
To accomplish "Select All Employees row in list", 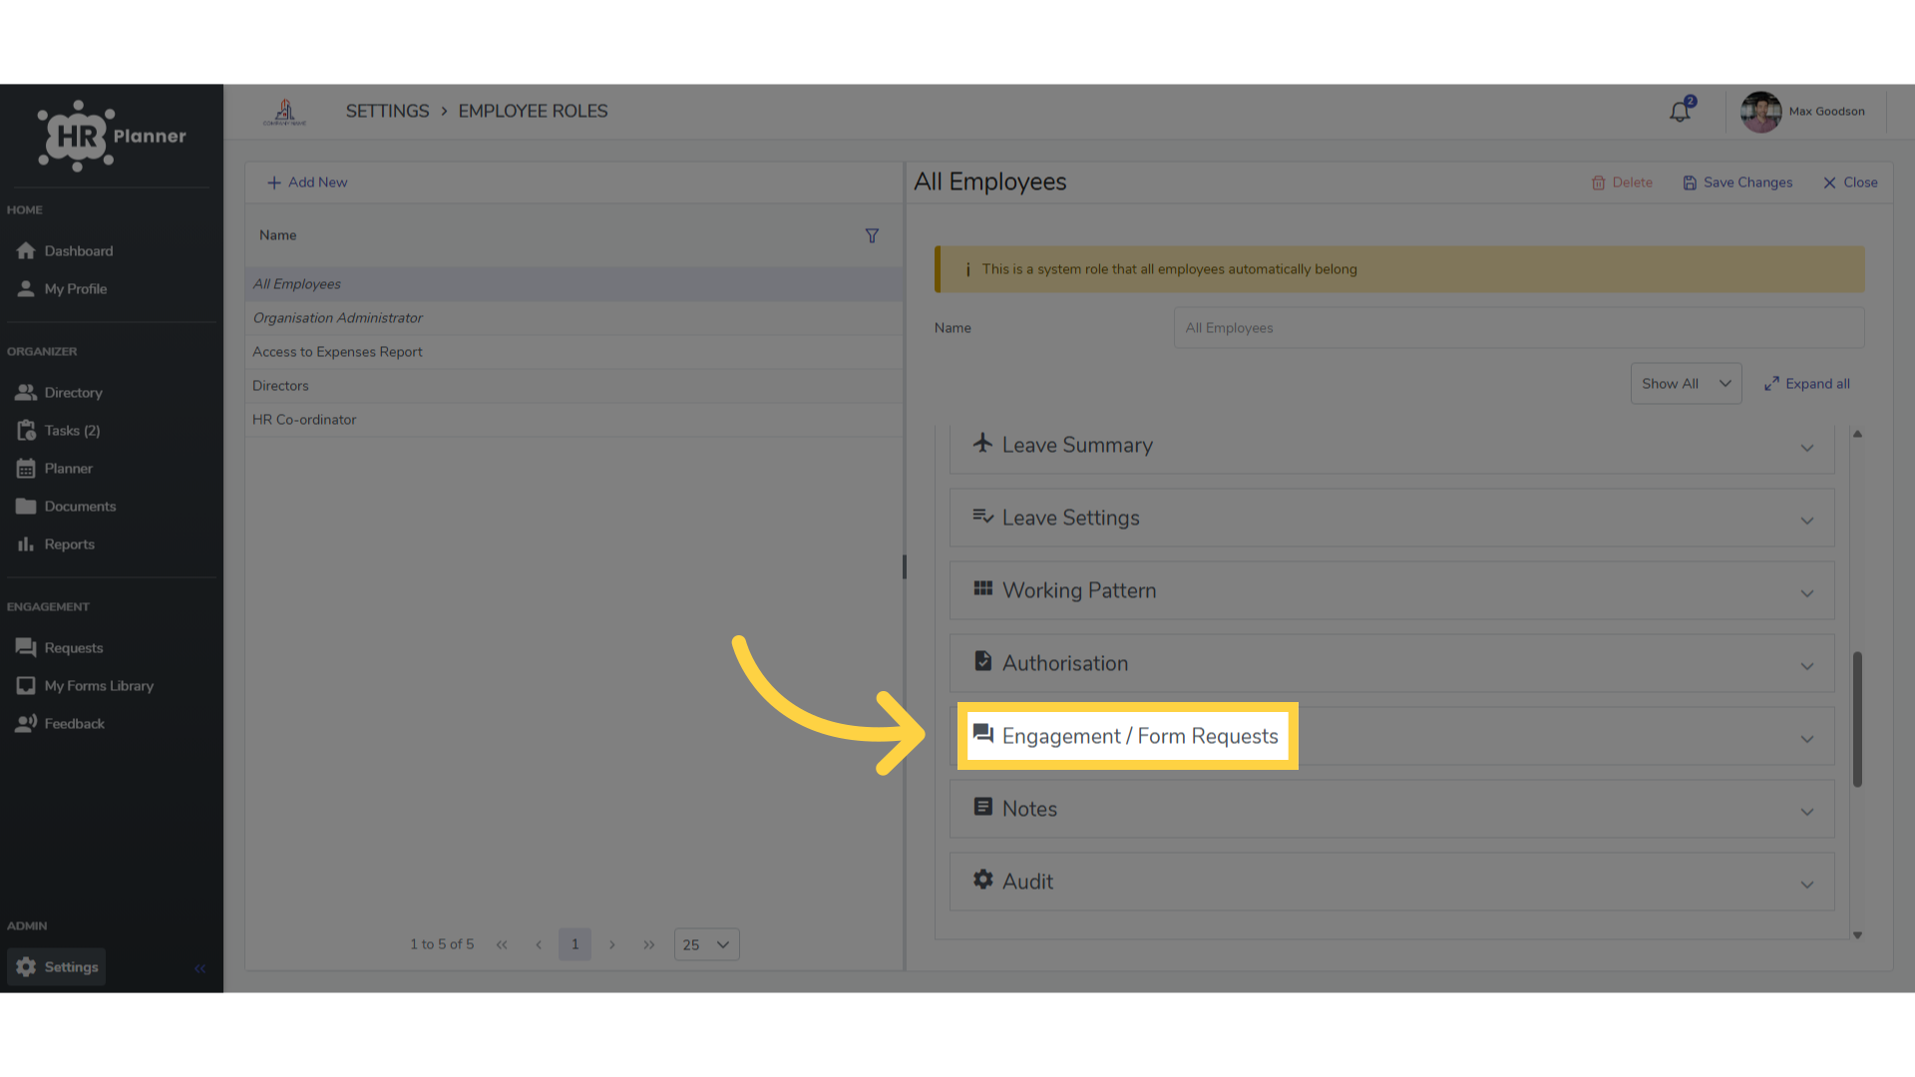I will pos(574,284).
